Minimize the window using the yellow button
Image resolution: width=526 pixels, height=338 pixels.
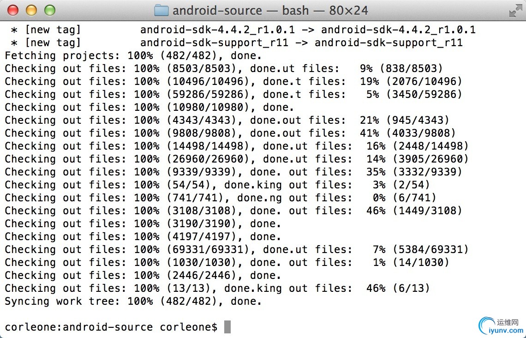coord(31,10)
